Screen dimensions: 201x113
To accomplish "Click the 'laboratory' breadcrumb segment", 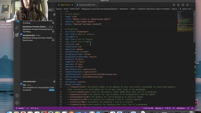I will click(124, 9).
